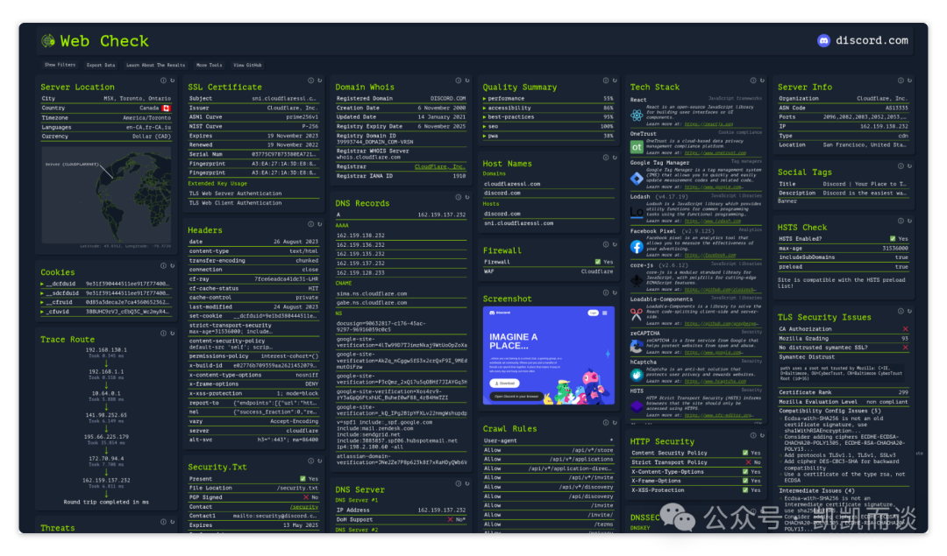947x556 pixels.
Task: Click X-Content-Type-Options Yes checkmark
Action: pyautogui.click(x=745, y=472)
